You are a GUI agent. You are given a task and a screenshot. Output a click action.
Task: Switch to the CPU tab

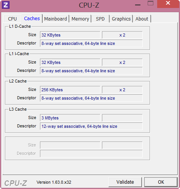(x=12, y=19)
